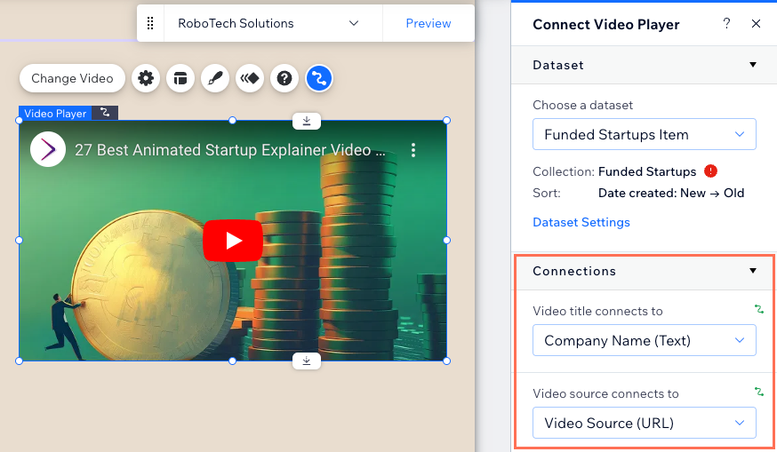777x452 pixels.
Task: Click the right-middle resize handle of video
Action: [446, 240]
